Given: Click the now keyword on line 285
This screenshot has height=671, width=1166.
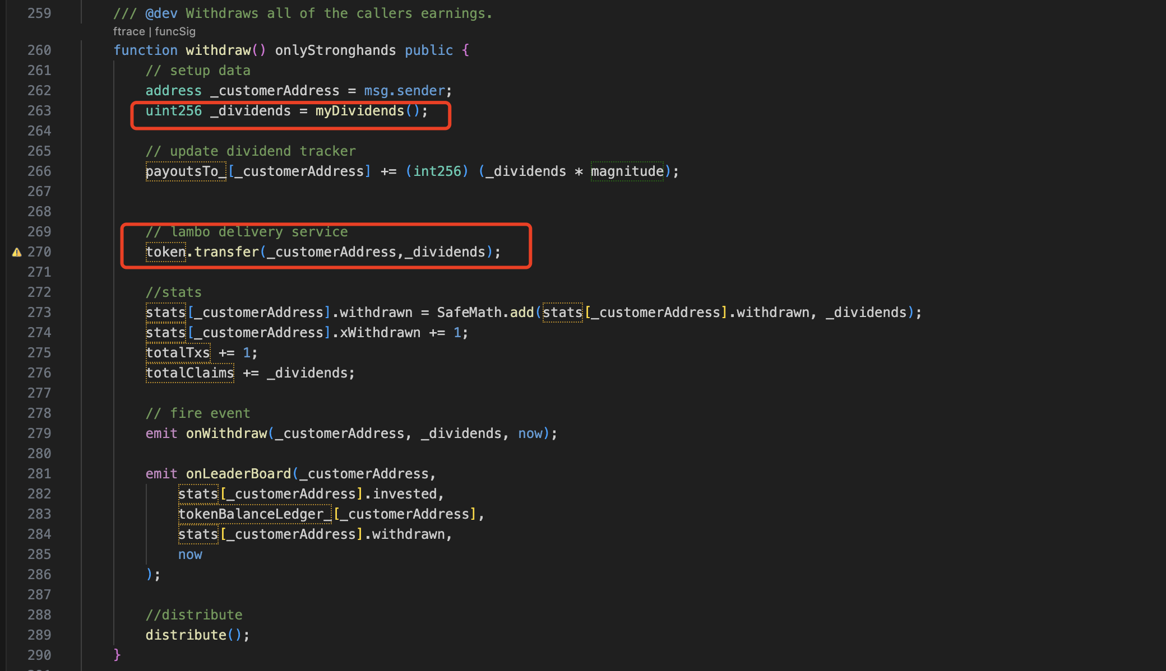Looking at the screenshot, I should tap(190, 554).
